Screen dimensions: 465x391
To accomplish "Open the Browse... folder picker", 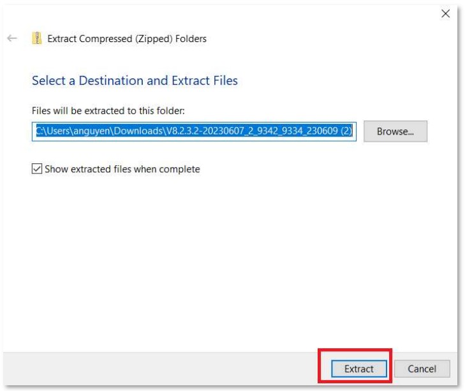I will point(395,131).
